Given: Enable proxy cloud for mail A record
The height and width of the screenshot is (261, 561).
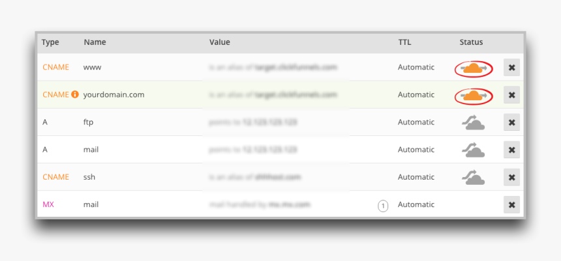Looking at the screenshot, I should click(473, 150).
